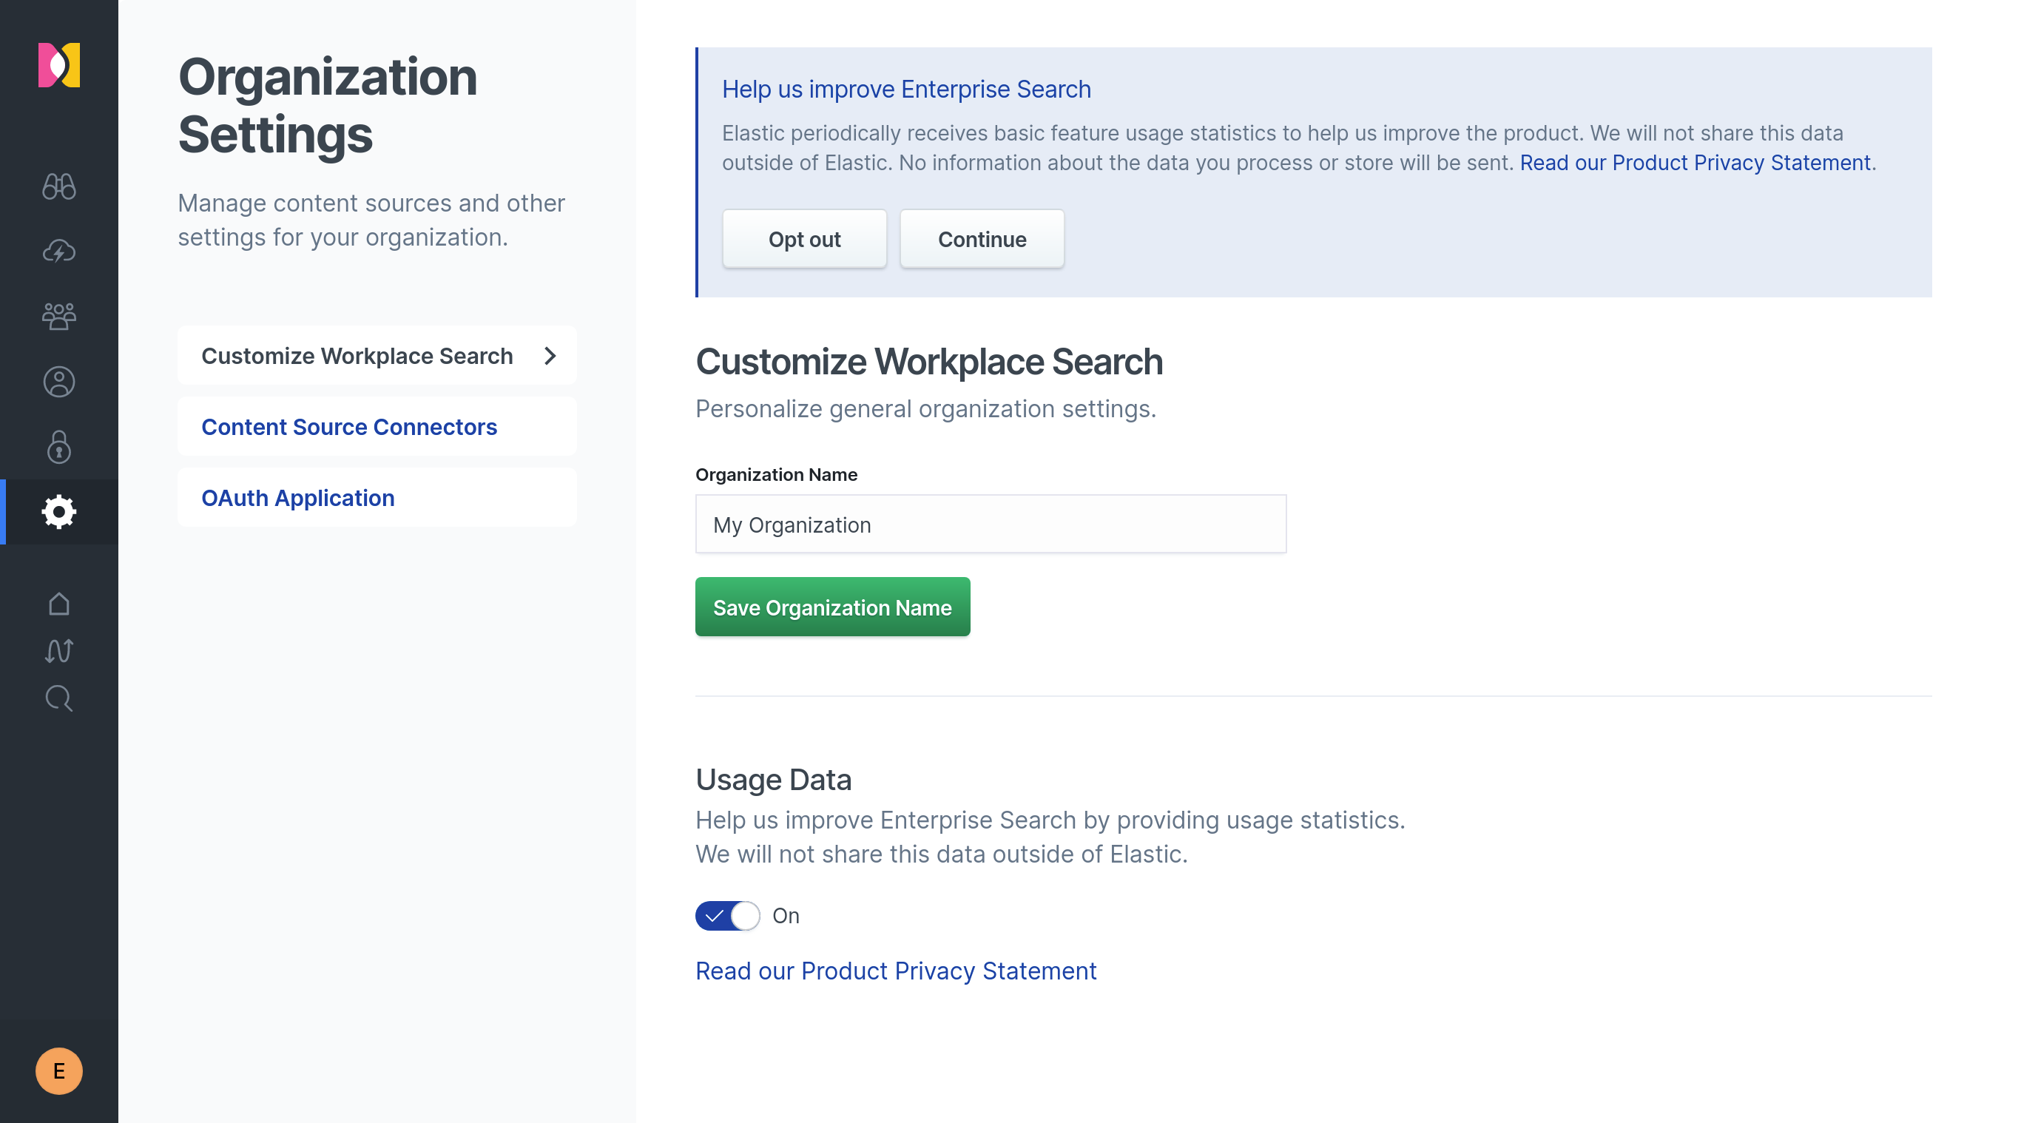Open Content Source Connectors section
The height and width of the screenshot is (1123, 2021).
377,427
